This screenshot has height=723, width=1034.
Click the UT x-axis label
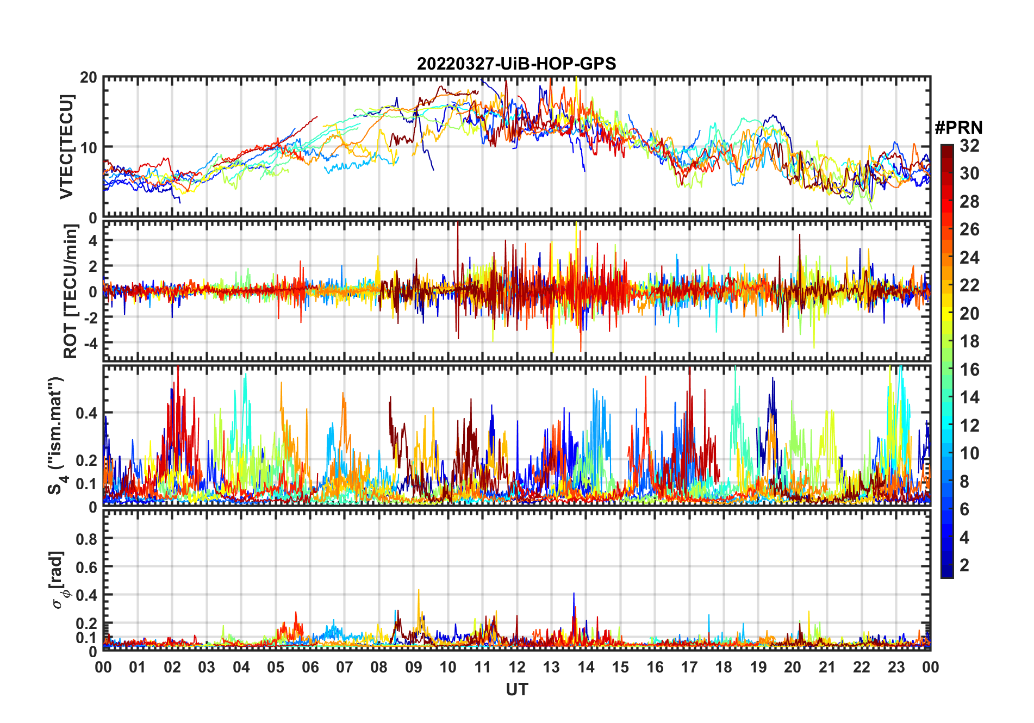point(517,689)
